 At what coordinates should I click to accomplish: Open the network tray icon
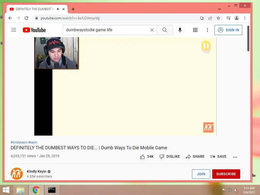click(x=230, y=190)
